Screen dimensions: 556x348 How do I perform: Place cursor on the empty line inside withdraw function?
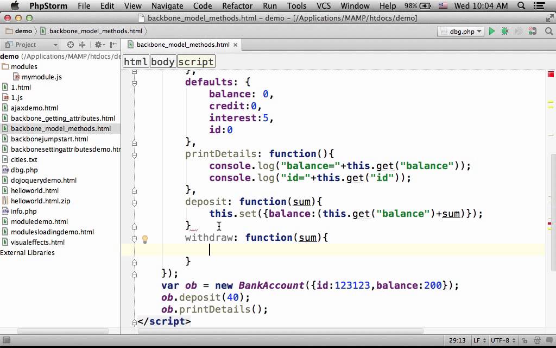[x=333, y=250]
